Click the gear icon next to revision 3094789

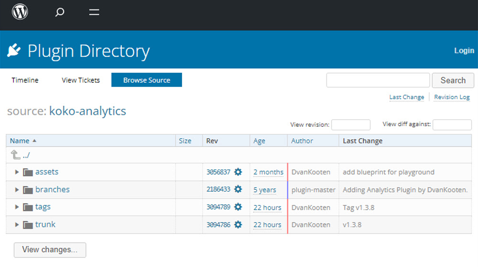point(238,207)
